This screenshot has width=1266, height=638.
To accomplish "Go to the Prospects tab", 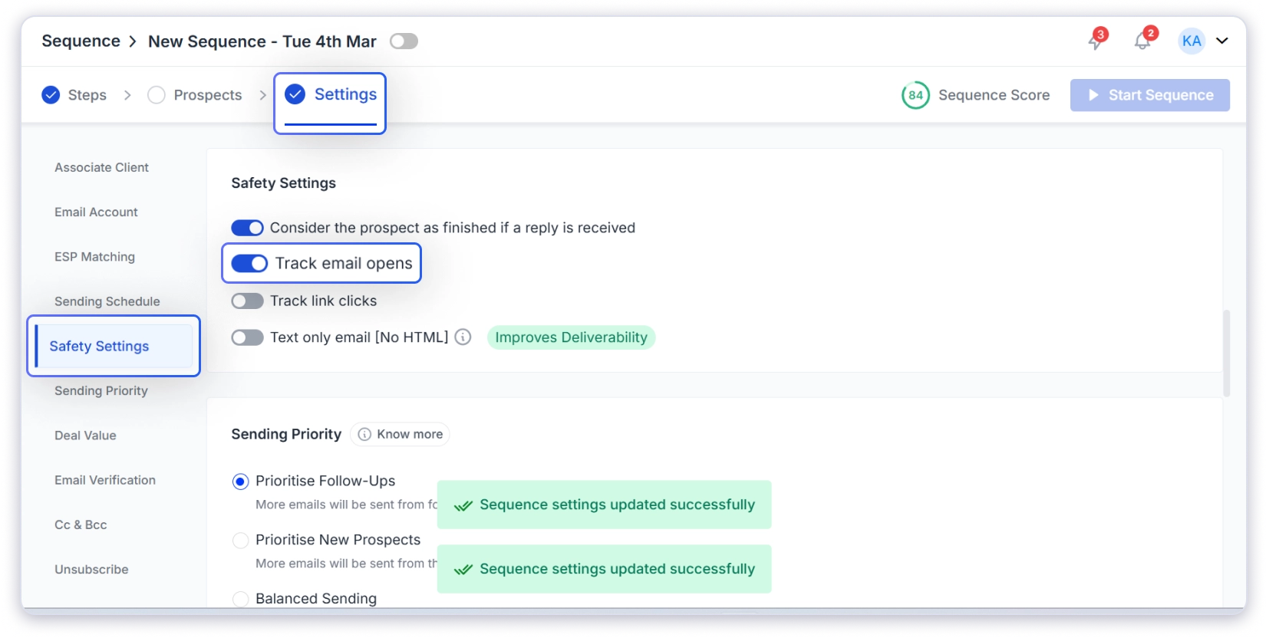I will point(208,95).
